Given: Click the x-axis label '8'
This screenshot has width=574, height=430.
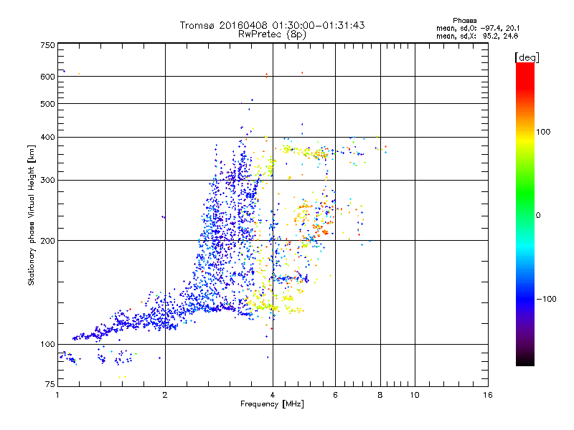Looking at the screenshot, I should pos(380,395).
